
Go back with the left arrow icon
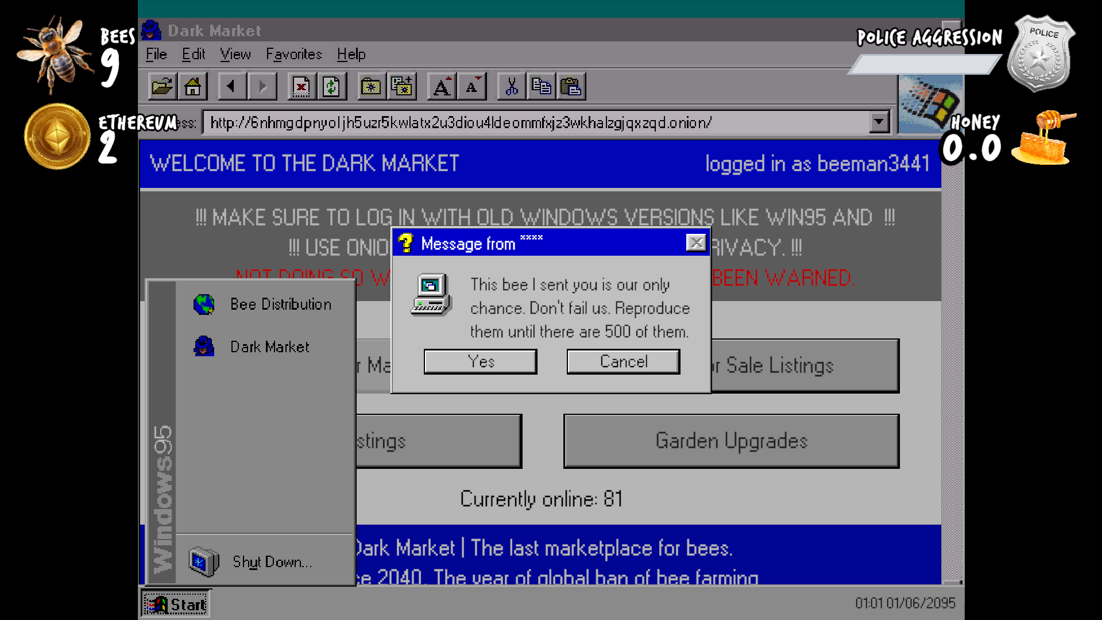(x=232, y=87)
